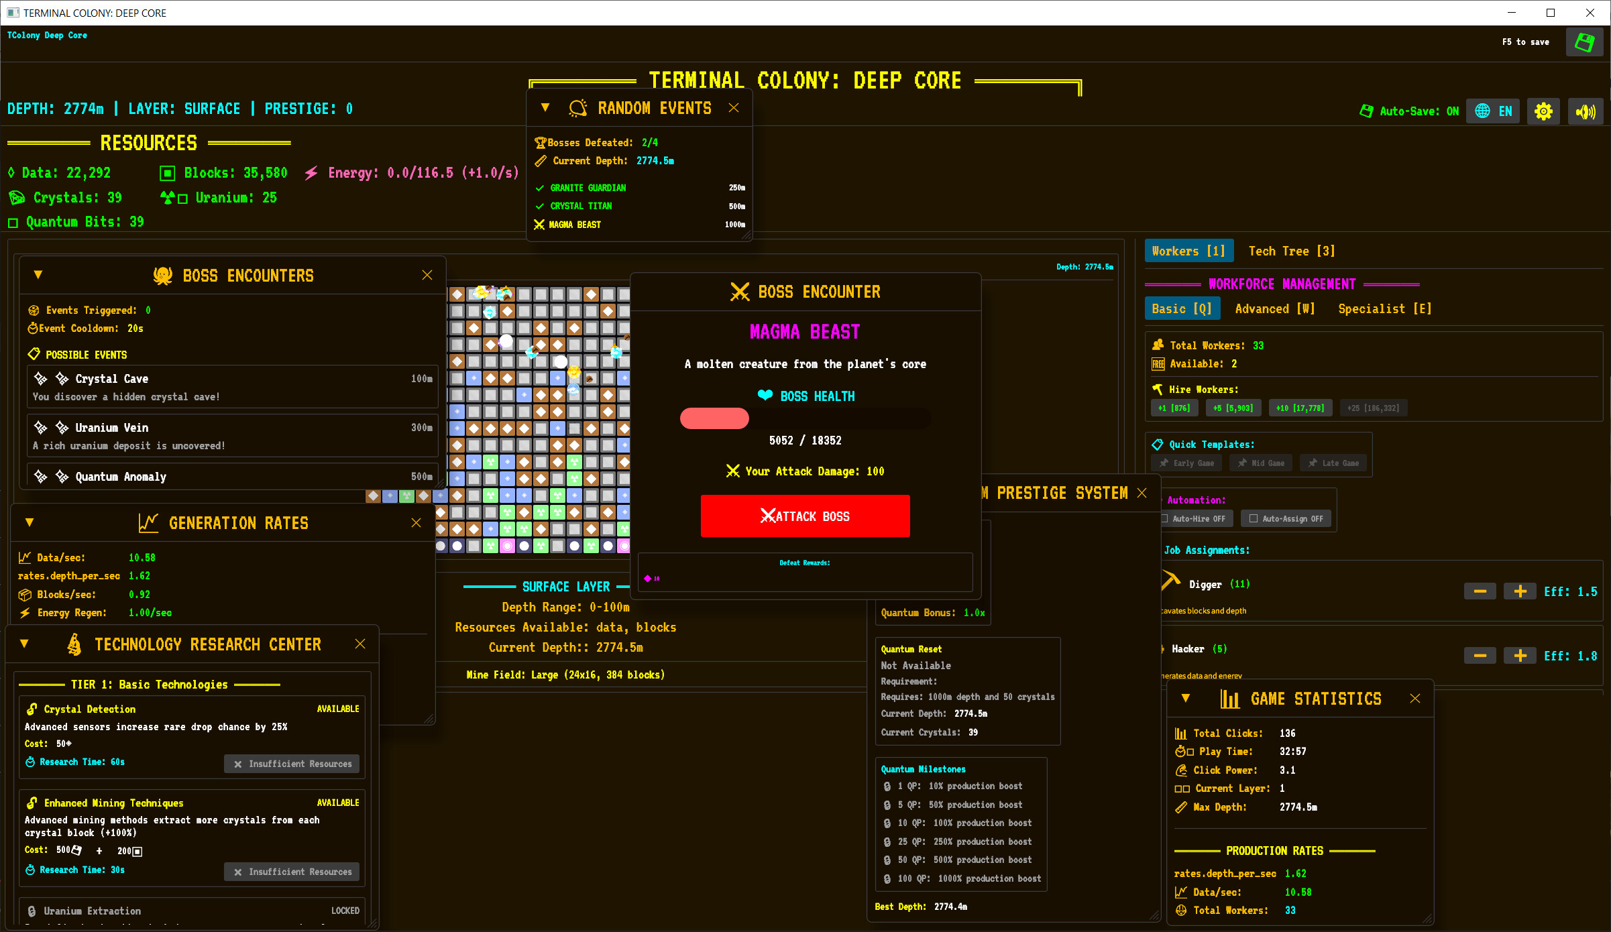Increase Digger job assignment with plus

point(1519,591)
